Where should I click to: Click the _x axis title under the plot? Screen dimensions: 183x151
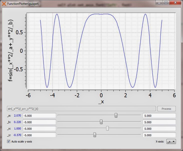pos(101,102)
